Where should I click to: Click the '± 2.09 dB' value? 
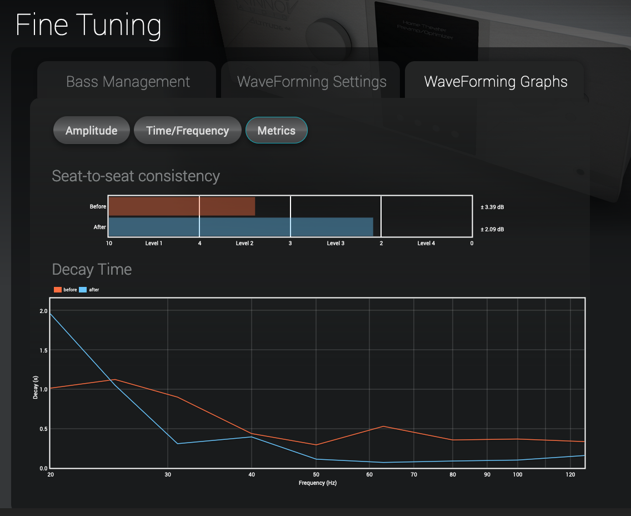click(492, 229)
